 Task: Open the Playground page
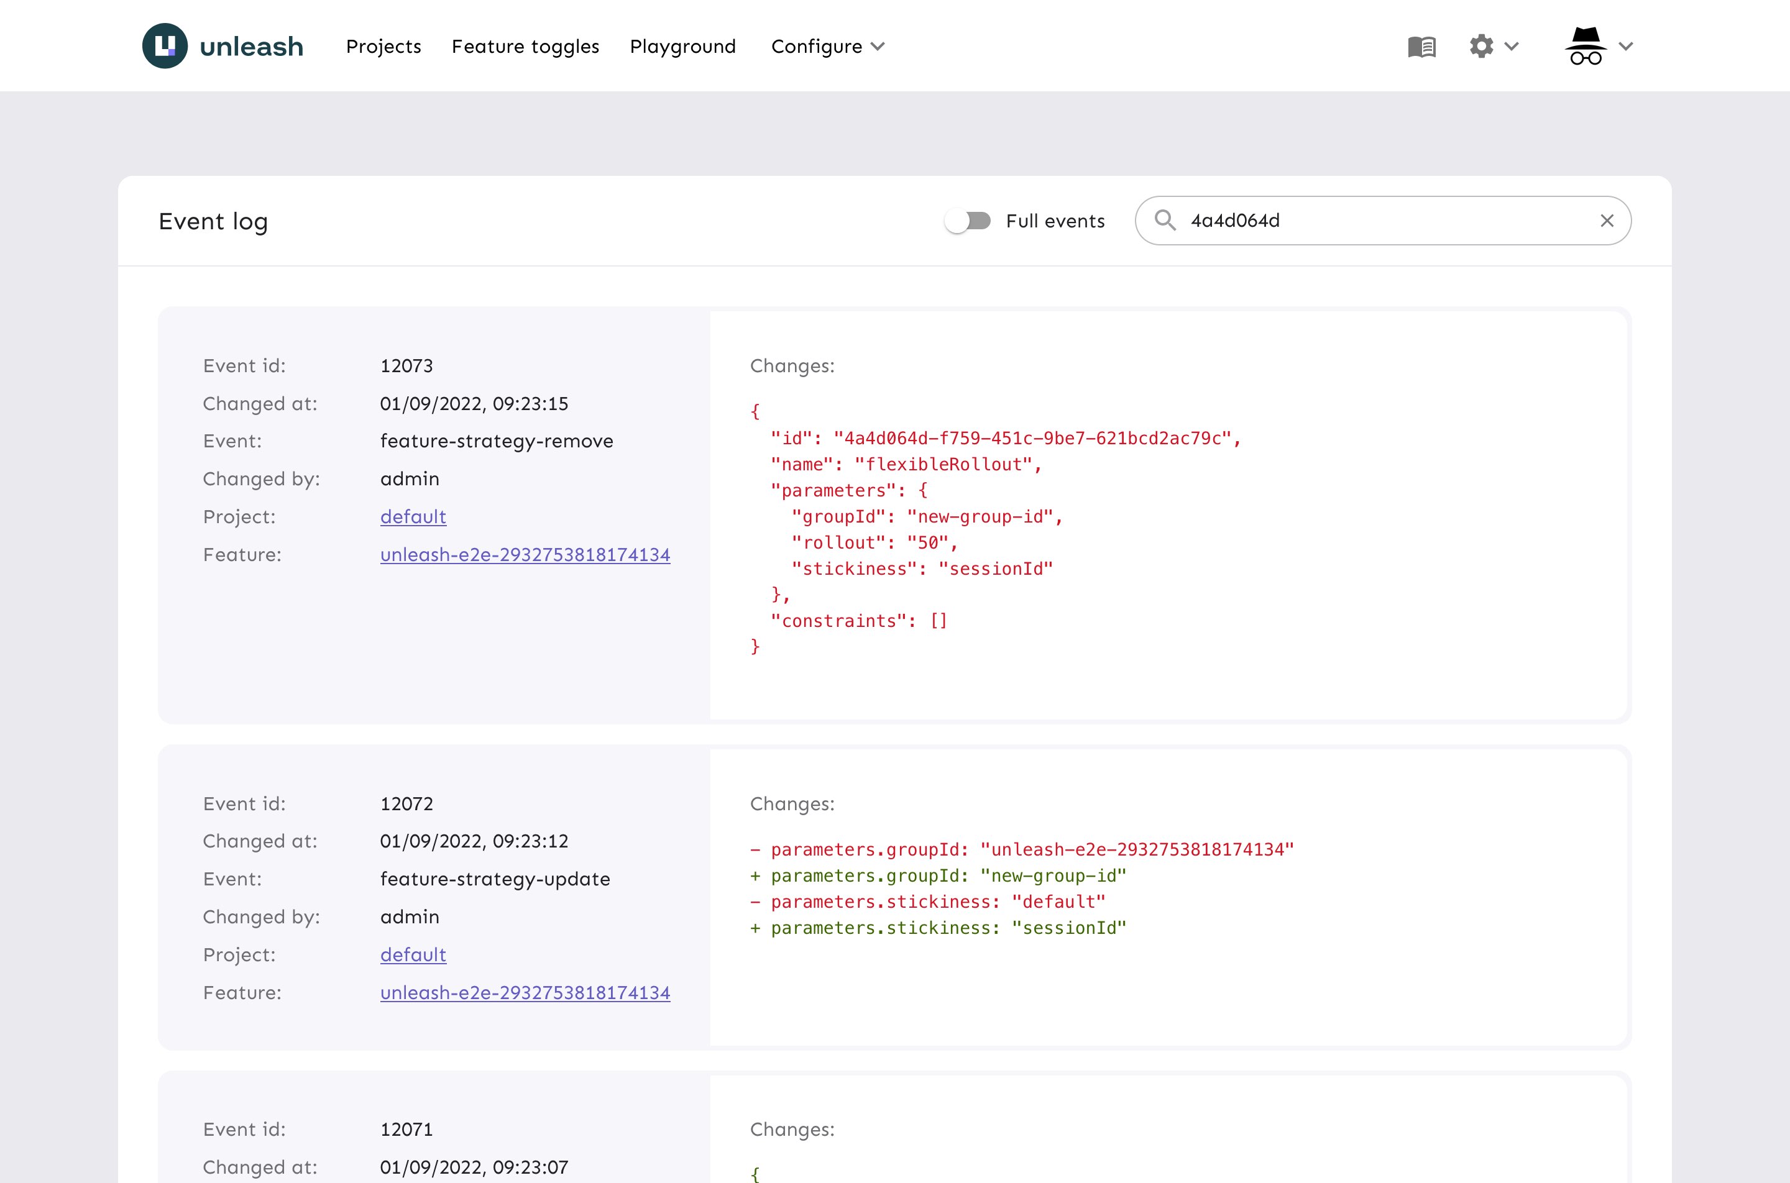pyautogui.click(x=683, y=46)
